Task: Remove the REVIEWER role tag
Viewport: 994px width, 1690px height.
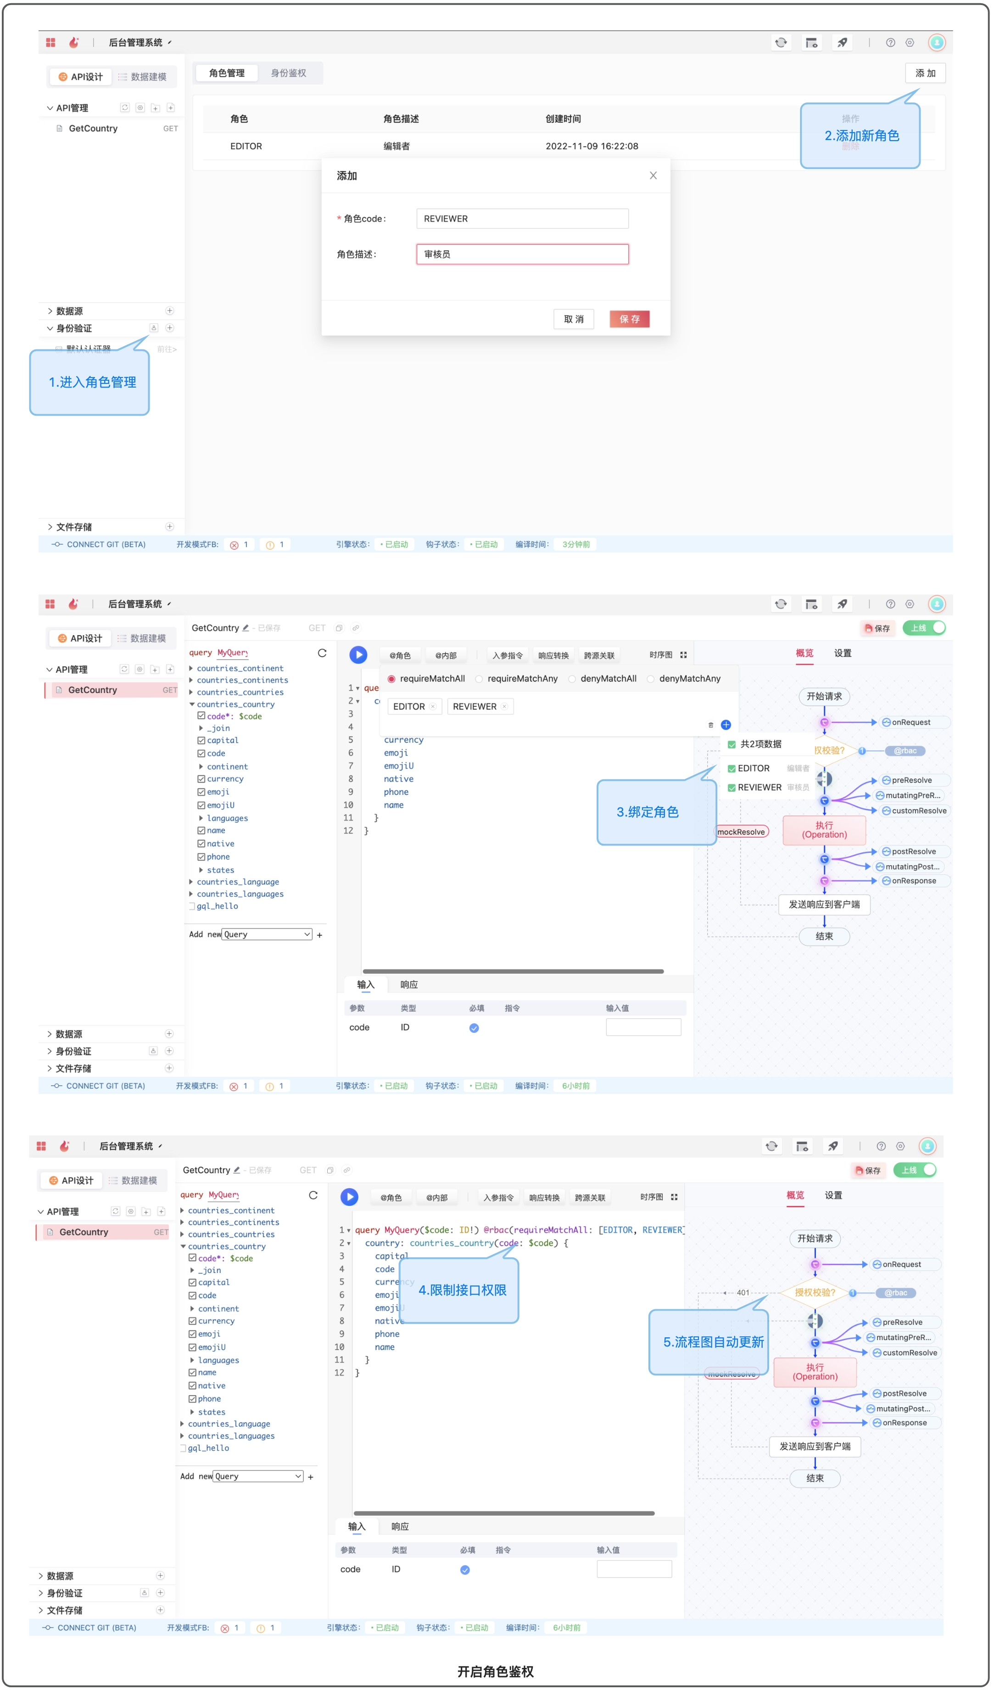Action: [504, 706]
